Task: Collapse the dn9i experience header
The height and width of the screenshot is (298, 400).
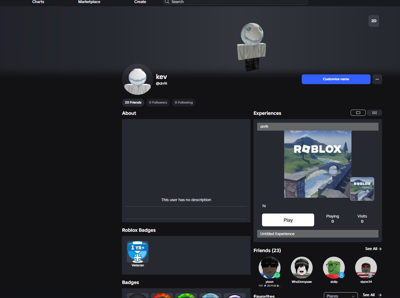Action: pyautogui.click(x=318, y=127)
